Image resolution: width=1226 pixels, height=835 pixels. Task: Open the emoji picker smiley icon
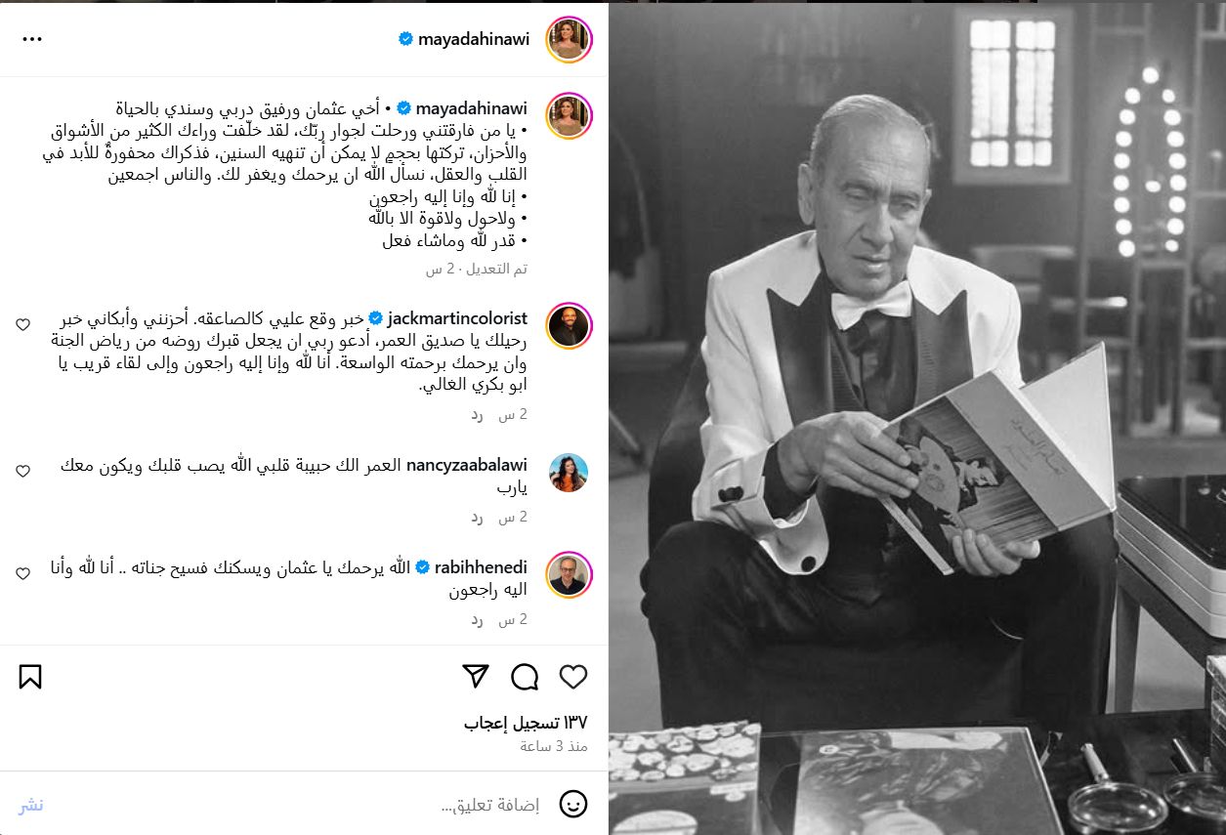[x=573, y=805]
